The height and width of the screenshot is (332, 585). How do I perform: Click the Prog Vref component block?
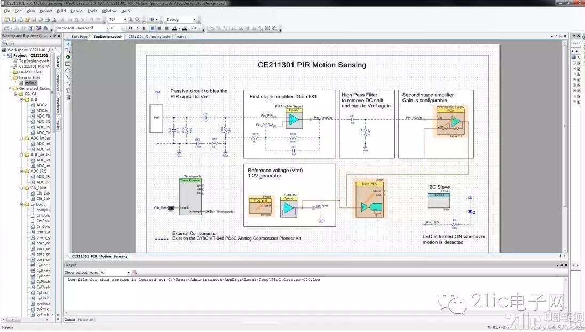click(260, 206)
